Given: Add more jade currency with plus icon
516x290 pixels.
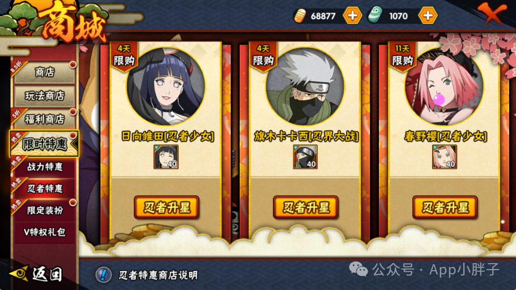Looking at the screenshot, I should (428, 16).
